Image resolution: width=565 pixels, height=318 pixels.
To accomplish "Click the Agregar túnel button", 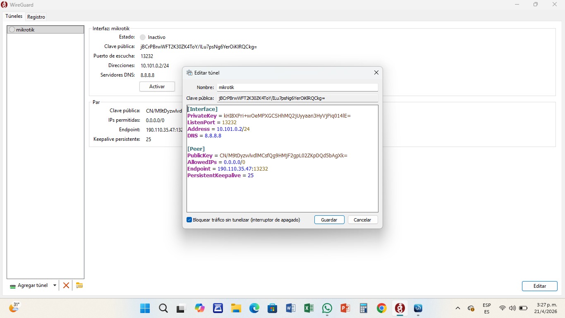I will click(29, 285).
